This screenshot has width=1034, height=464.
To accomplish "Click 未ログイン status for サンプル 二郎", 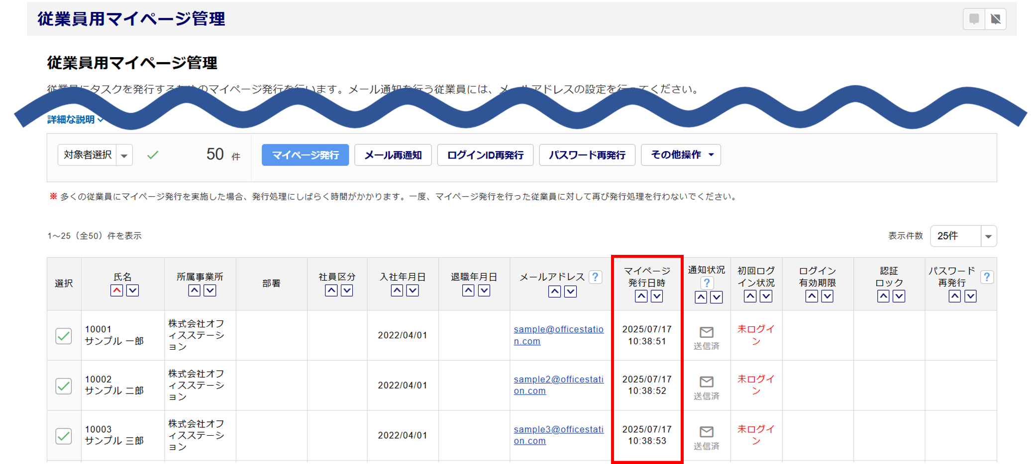I will click(x=756, y=385).
